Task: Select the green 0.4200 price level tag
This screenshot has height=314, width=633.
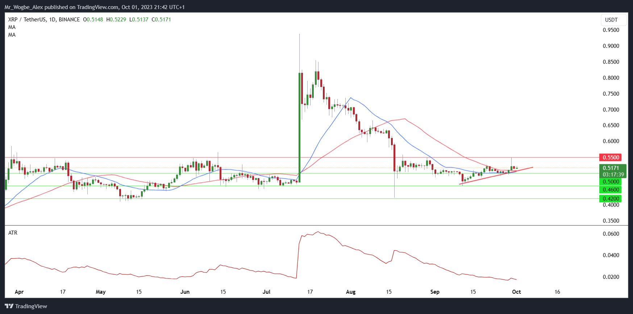Action: pos(611,199)
